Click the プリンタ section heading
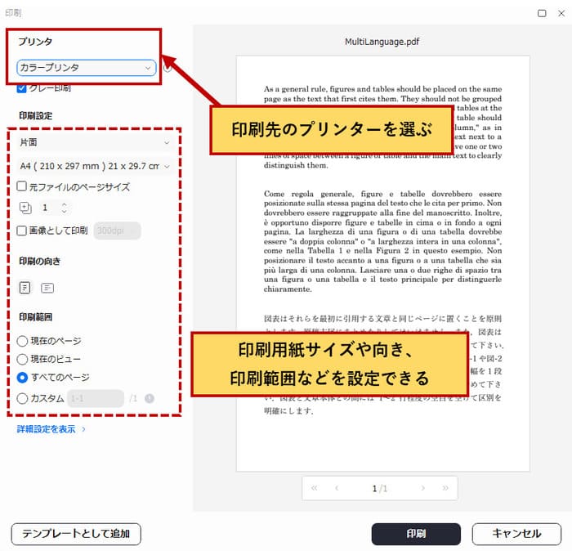This screenshot has width=572, height=551. point(35,42)
